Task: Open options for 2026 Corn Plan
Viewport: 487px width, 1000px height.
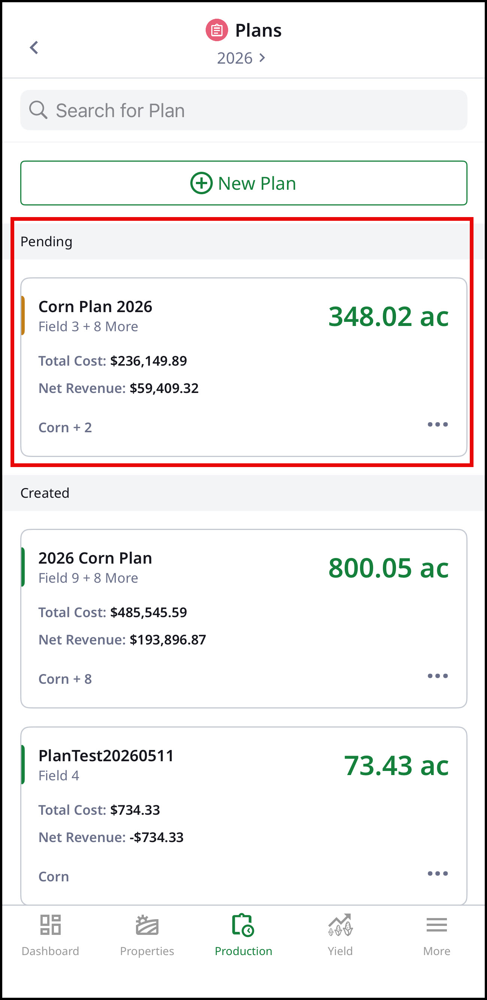Action: click(438, 676)
